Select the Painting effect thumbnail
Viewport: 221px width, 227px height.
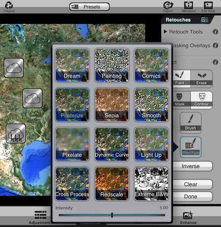point(112,65)
